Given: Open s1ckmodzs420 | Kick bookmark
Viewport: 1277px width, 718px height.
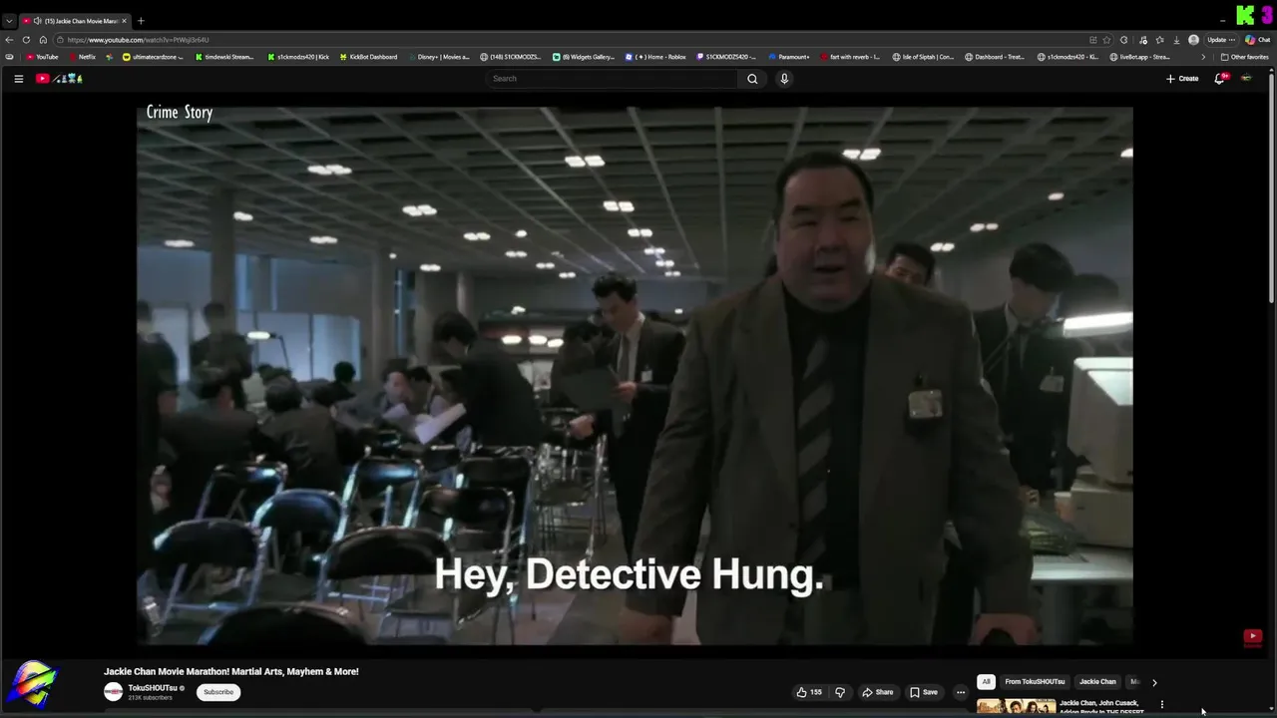Looking at the screenshot, I should tap(298, 57).
